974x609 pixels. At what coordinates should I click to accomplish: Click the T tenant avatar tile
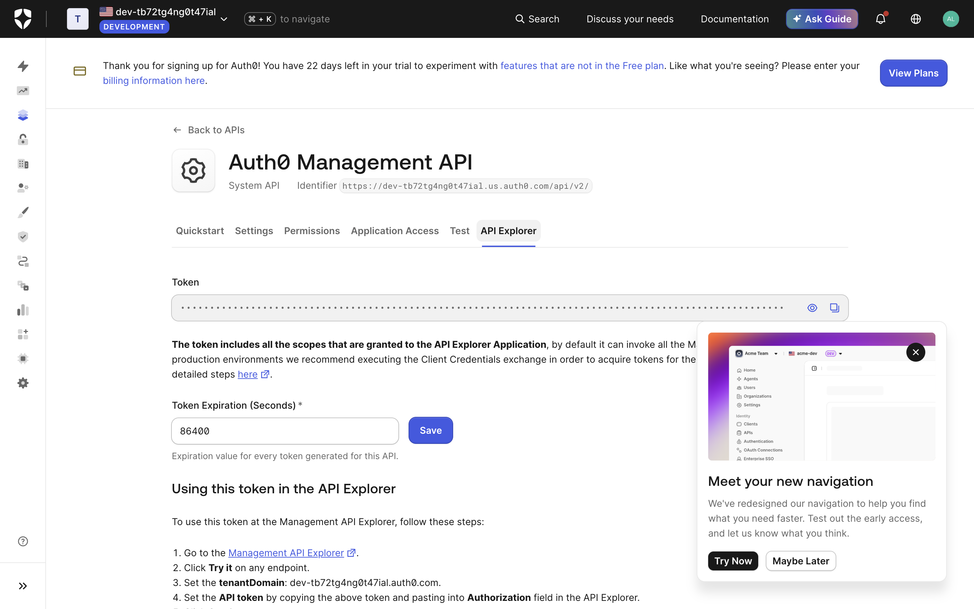click(x=78, y=19)
